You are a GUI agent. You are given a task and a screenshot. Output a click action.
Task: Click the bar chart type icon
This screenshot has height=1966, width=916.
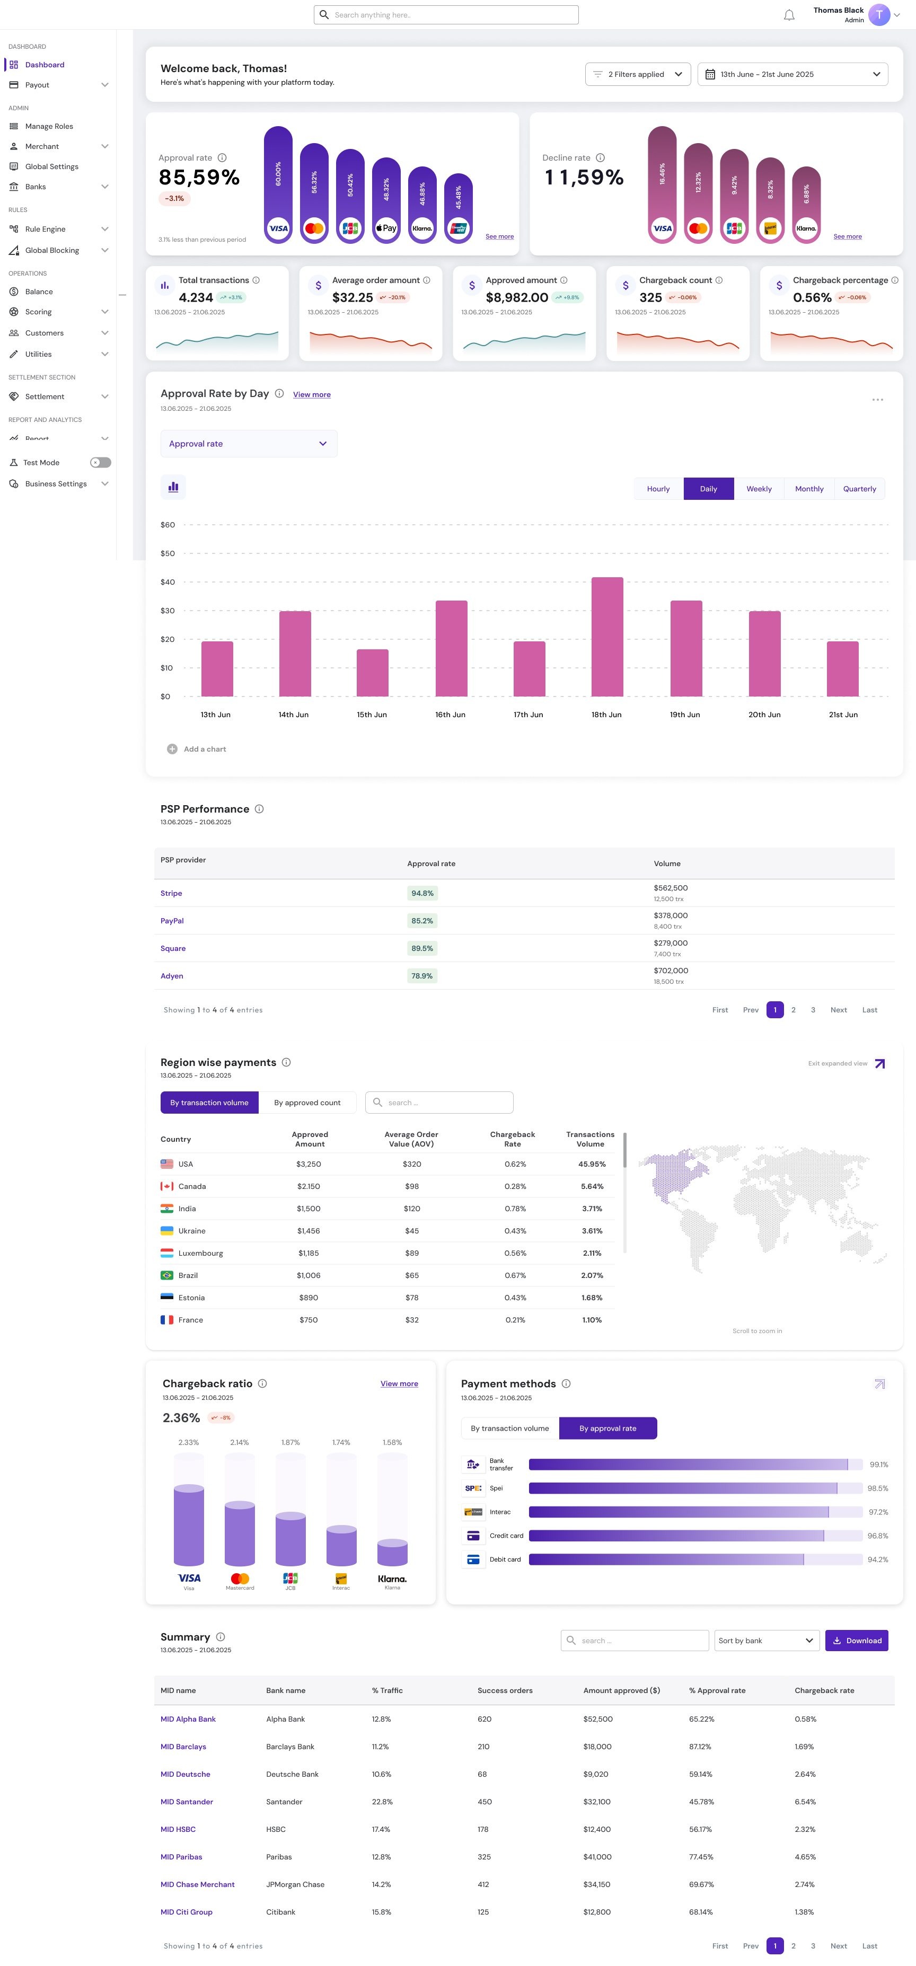173,487
